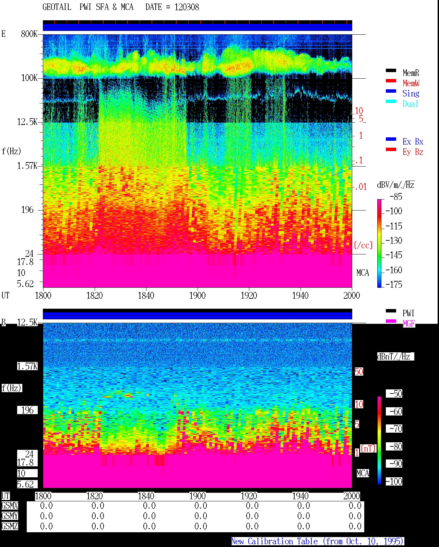This screenshot has height=547, width=439.
Task: Click the blue Sing legend swatch
Action: point(391,91)
